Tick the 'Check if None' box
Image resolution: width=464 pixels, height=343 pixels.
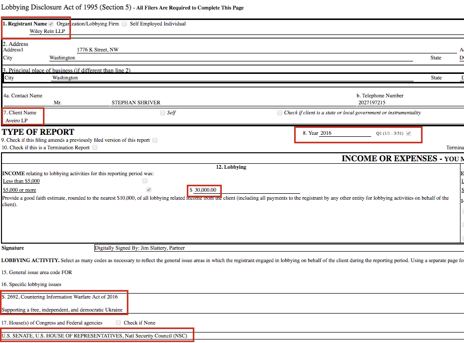118,323
